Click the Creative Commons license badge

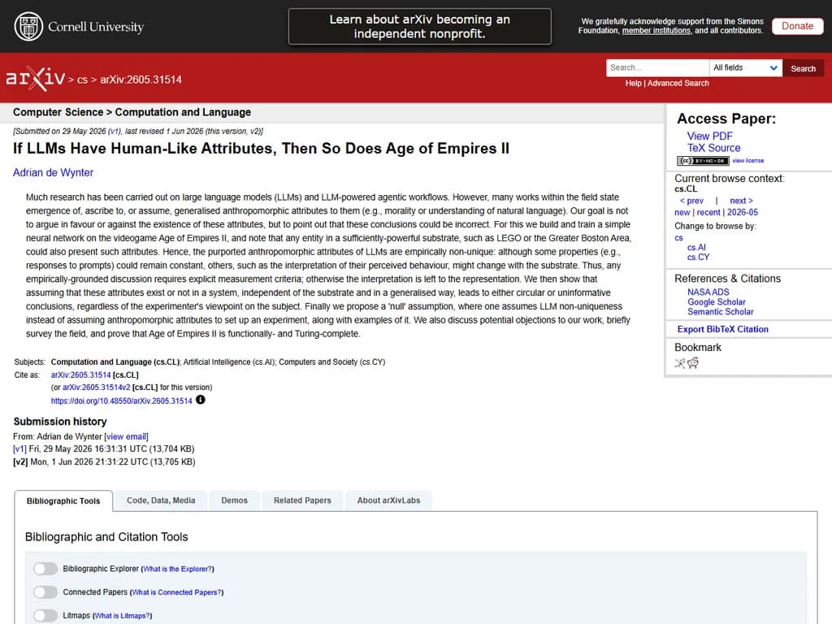(x=703, y=160)
